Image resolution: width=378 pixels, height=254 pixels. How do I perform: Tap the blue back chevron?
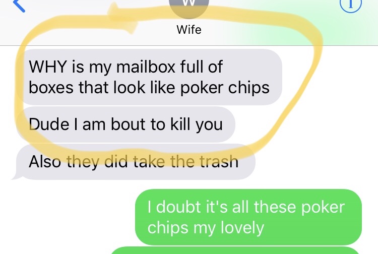pyautogui.click(x=18, y=6)
